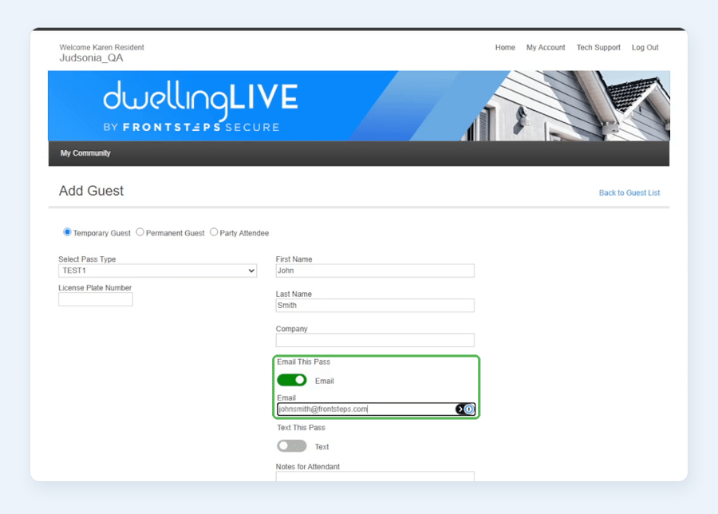The image size is (718, 514).
Task: Open the My Community menu
Action: [x=85, y=153]
